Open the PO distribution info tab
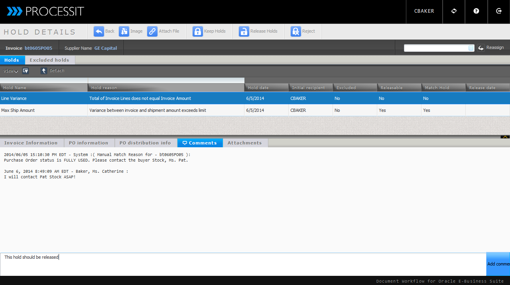 pyautogui.click(x=145, y=143)
